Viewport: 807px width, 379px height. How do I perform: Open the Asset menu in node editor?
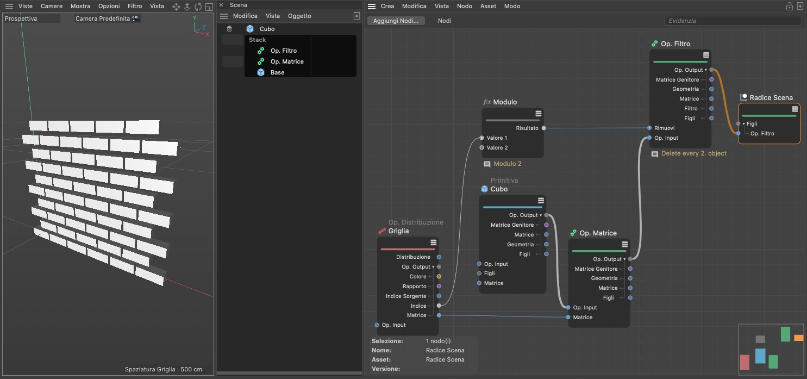pyautogui.click(x=489, y=7)
